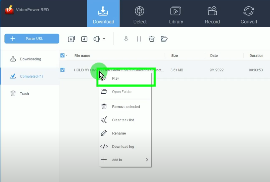Click the Paste URL button
Viewport: 270px width, 182px height.
click(x=32, y=39)
